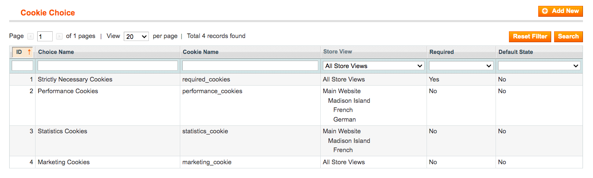Open the Strictly Necessary Cookies row
The image size is (593, 178).
pyautogui.click(x=296, y=79)
